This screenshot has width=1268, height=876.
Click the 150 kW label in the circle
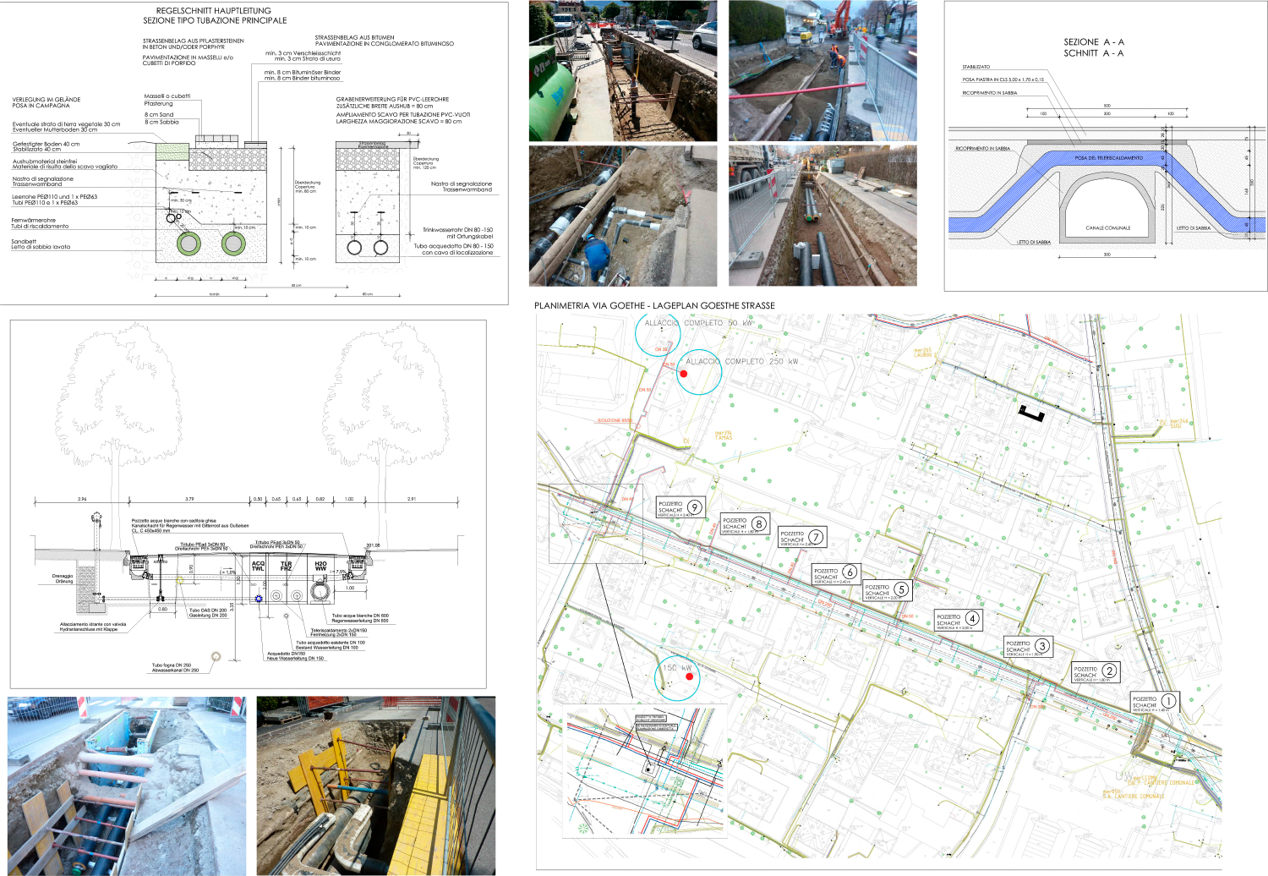676,667
